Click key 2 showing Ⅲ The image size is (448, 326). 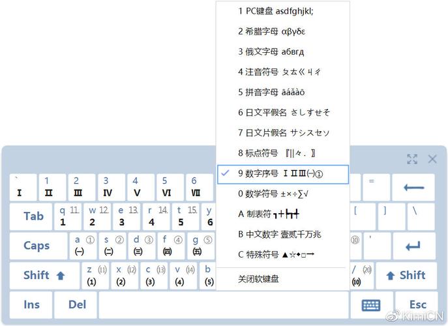(82, 187)
